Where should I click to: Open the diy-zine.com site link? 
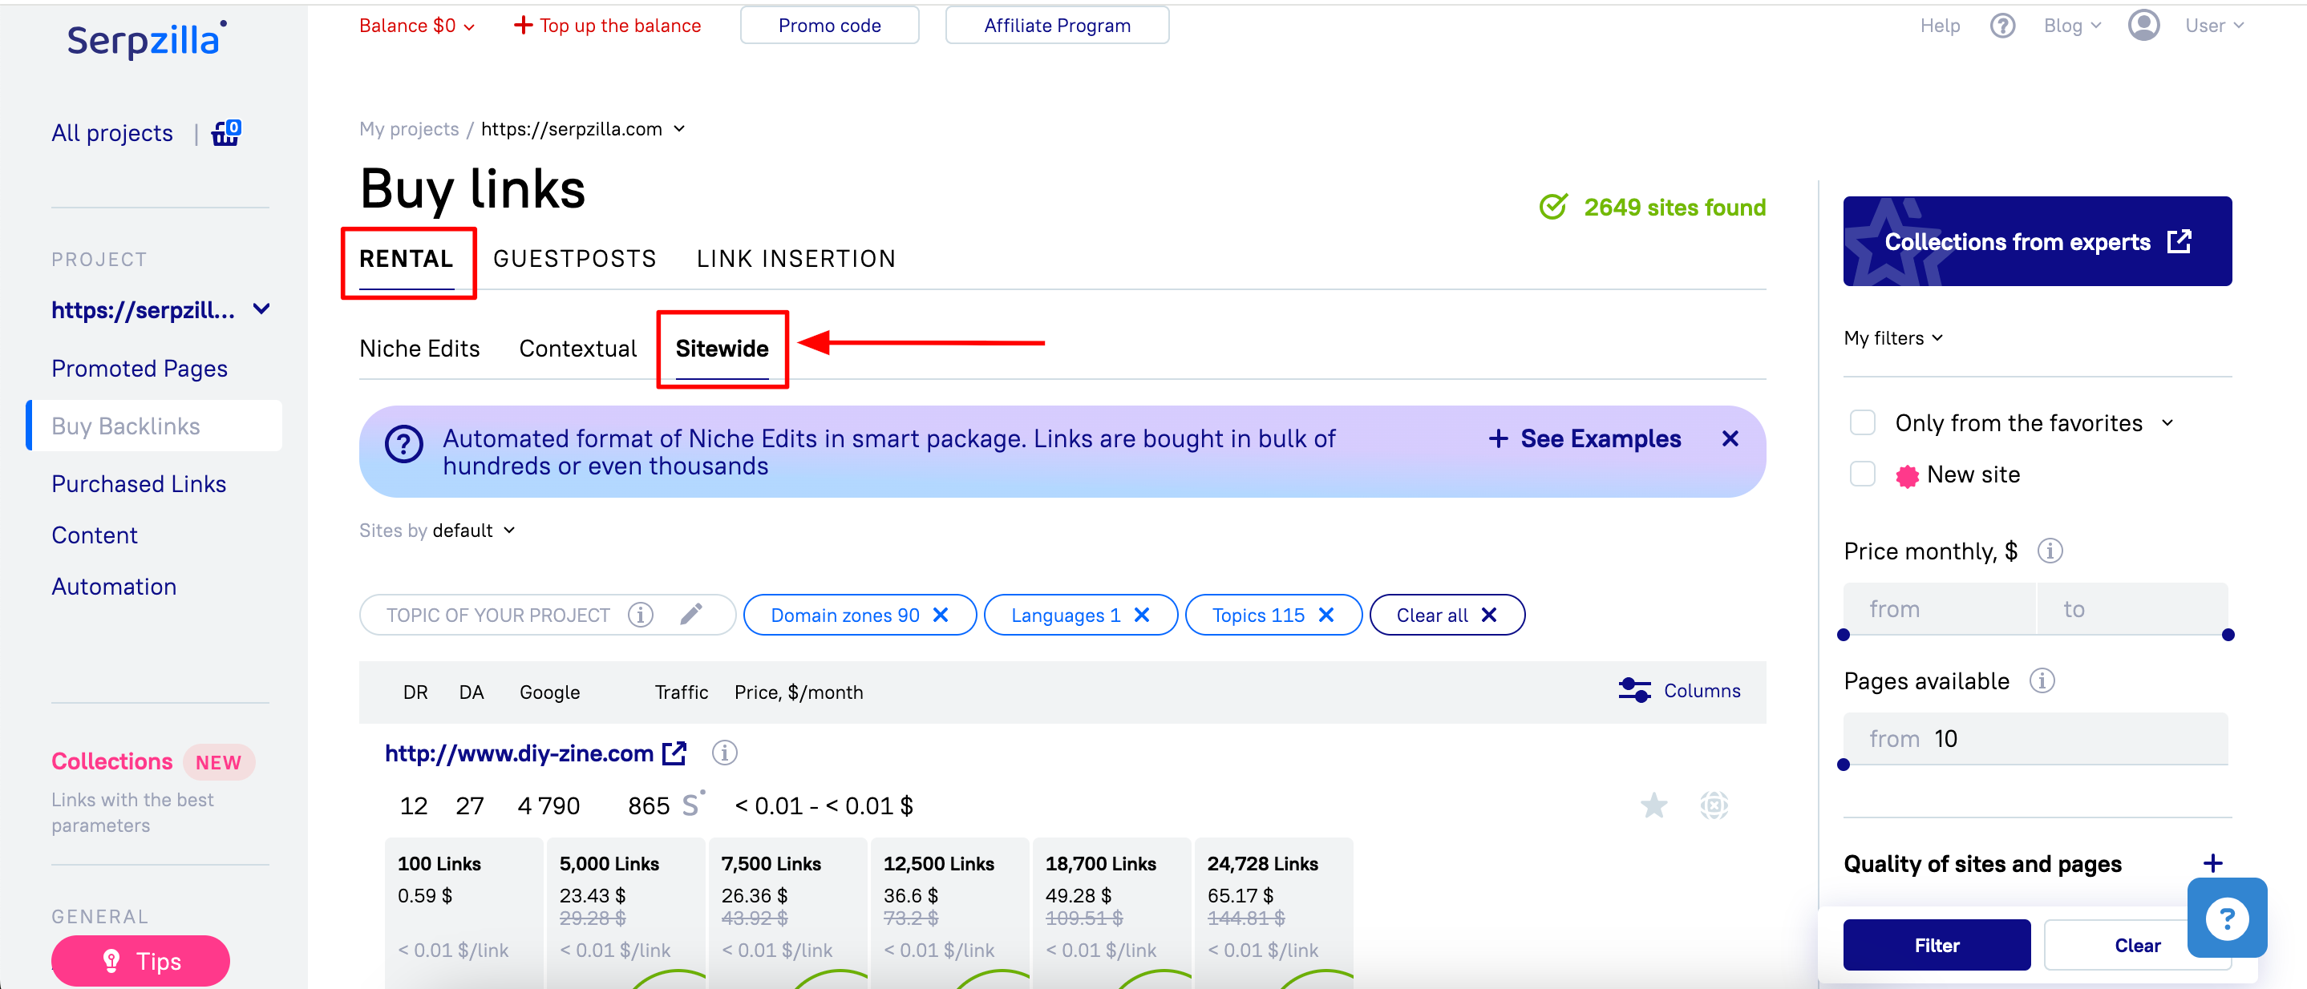tap(519, 753)
